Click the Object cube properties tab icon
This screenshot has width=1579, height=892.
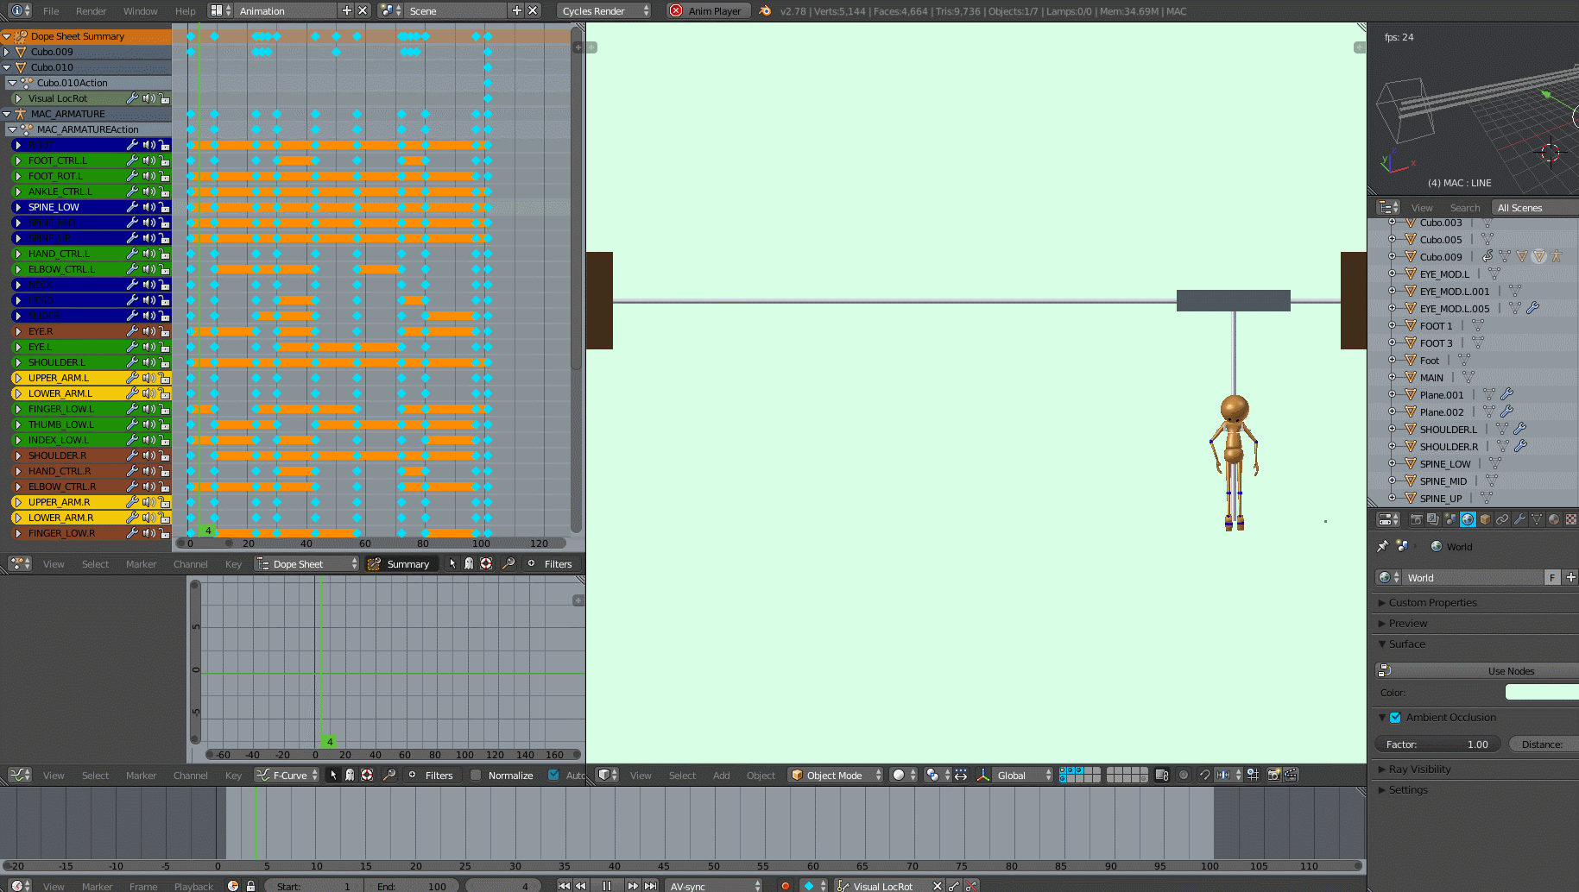click(x=1485, y=519)
